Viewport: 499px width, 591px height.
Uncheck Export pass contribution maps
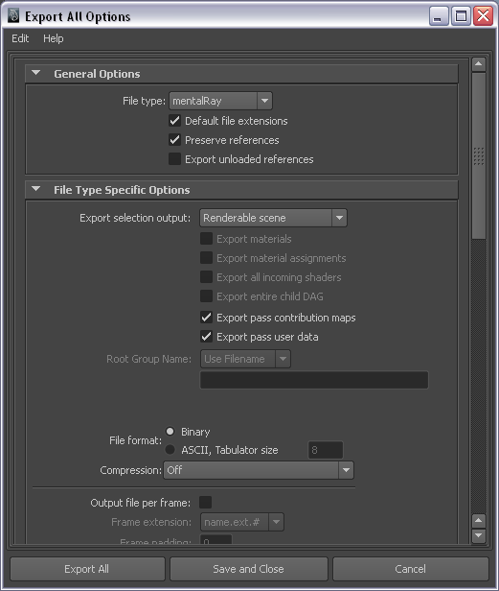pyautogui.click(x=206, y=318)
